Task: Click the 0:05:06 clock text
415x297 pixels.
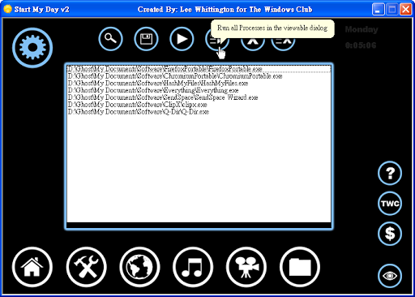Action: click(361, 45)
